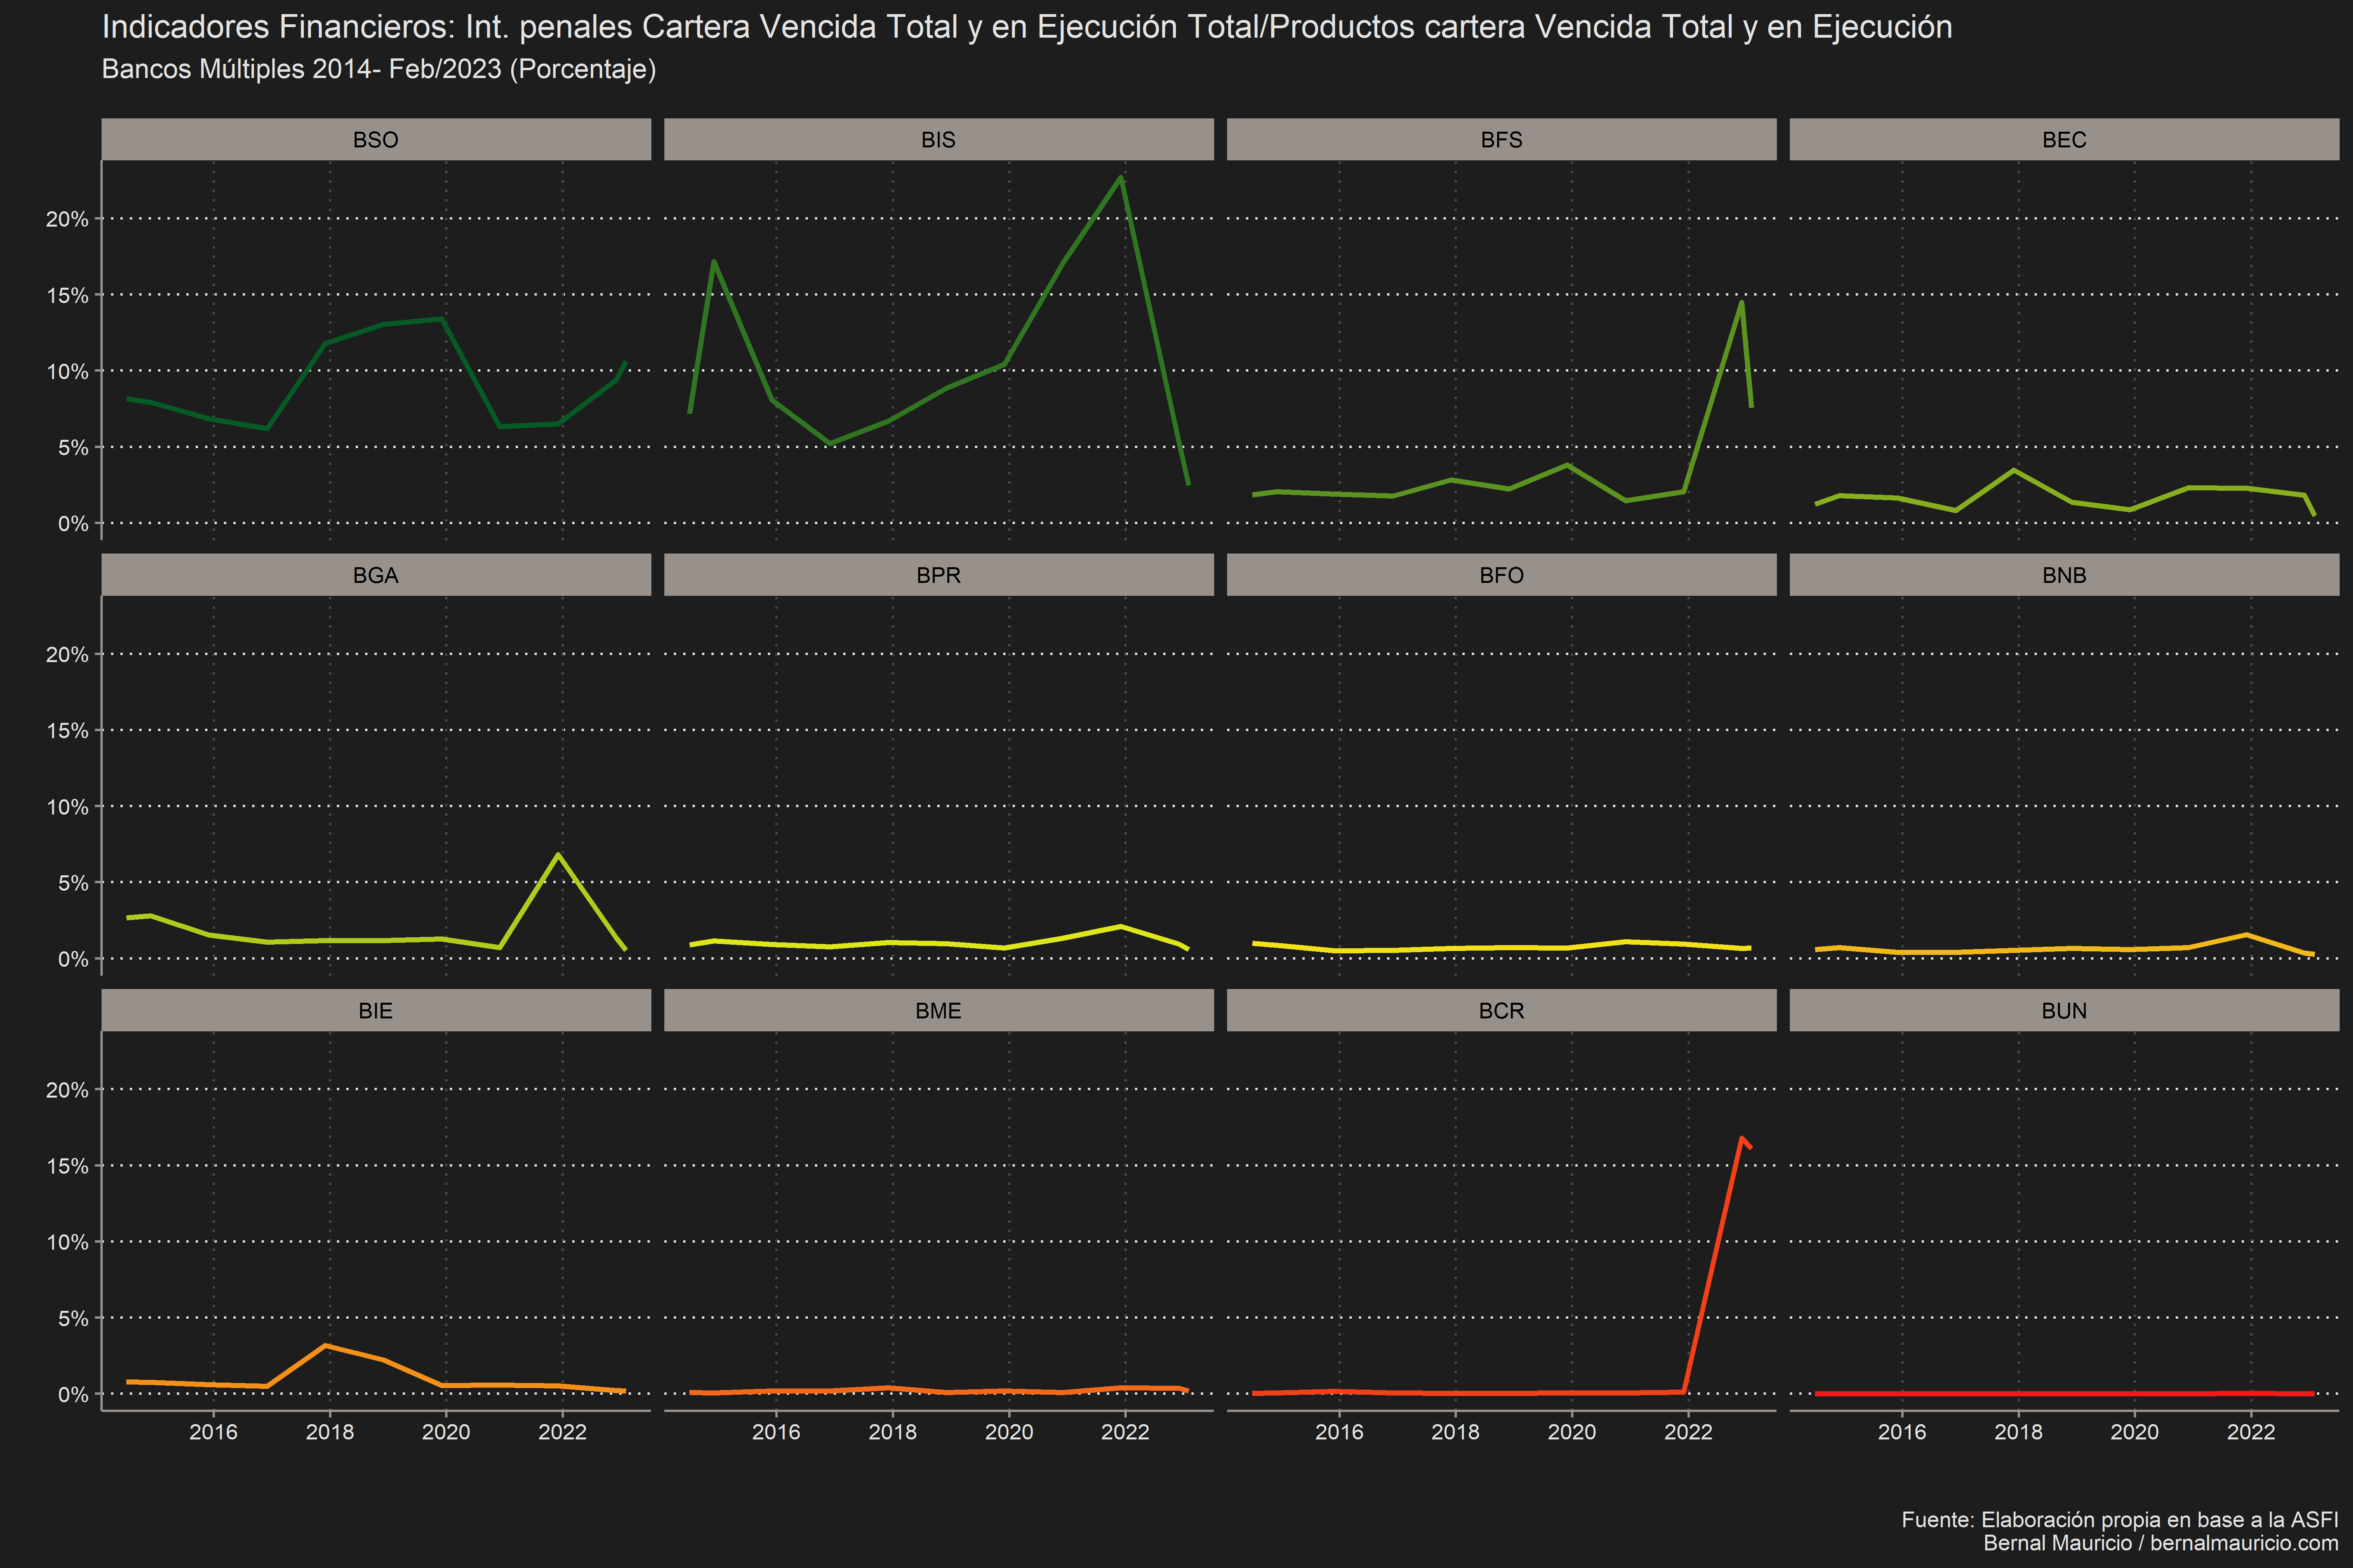This screenshot has height=1568, width=2353.
Task: Click '2016' under the BIE chart
Action: click(213, 1432)
